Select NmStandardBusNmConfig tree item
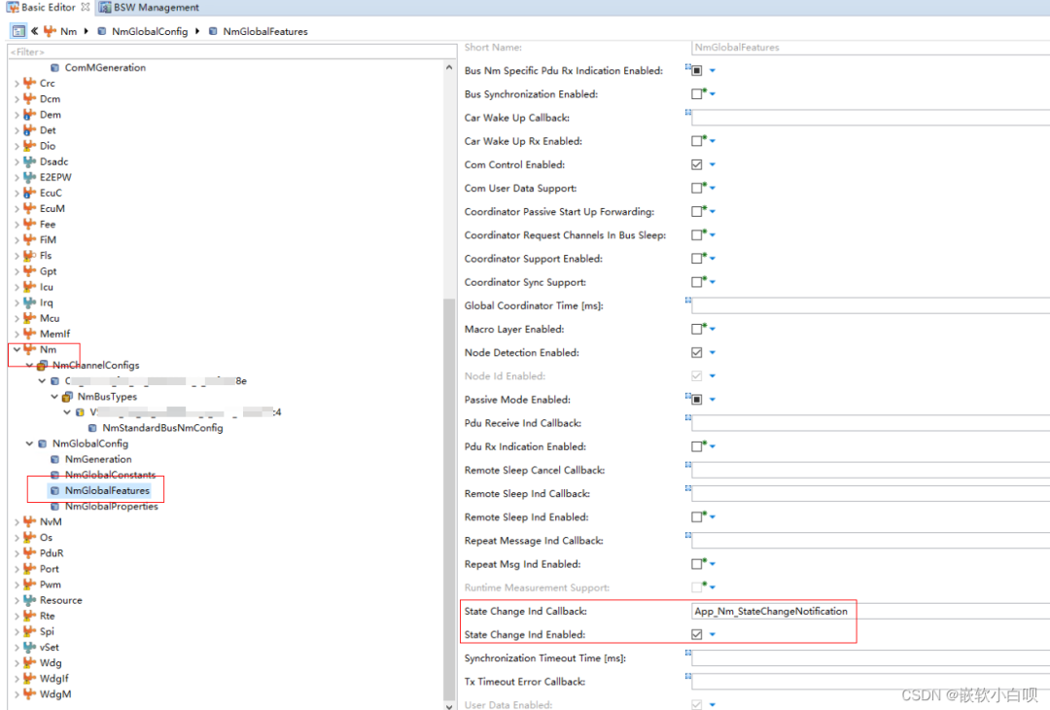The image size is (1050, 710). pos(162,427)
